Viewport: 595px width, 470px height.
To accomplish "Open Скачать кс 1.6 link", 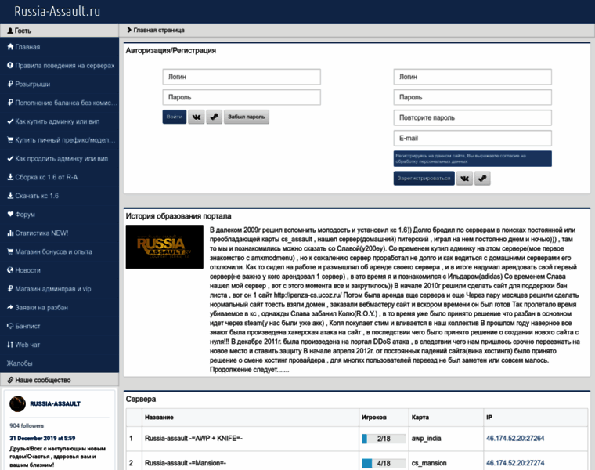I will [x=33, y=196].
